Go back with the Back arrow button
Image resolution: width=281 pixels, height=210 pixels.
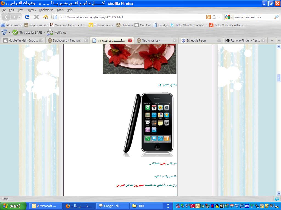(x=6, y=17)
